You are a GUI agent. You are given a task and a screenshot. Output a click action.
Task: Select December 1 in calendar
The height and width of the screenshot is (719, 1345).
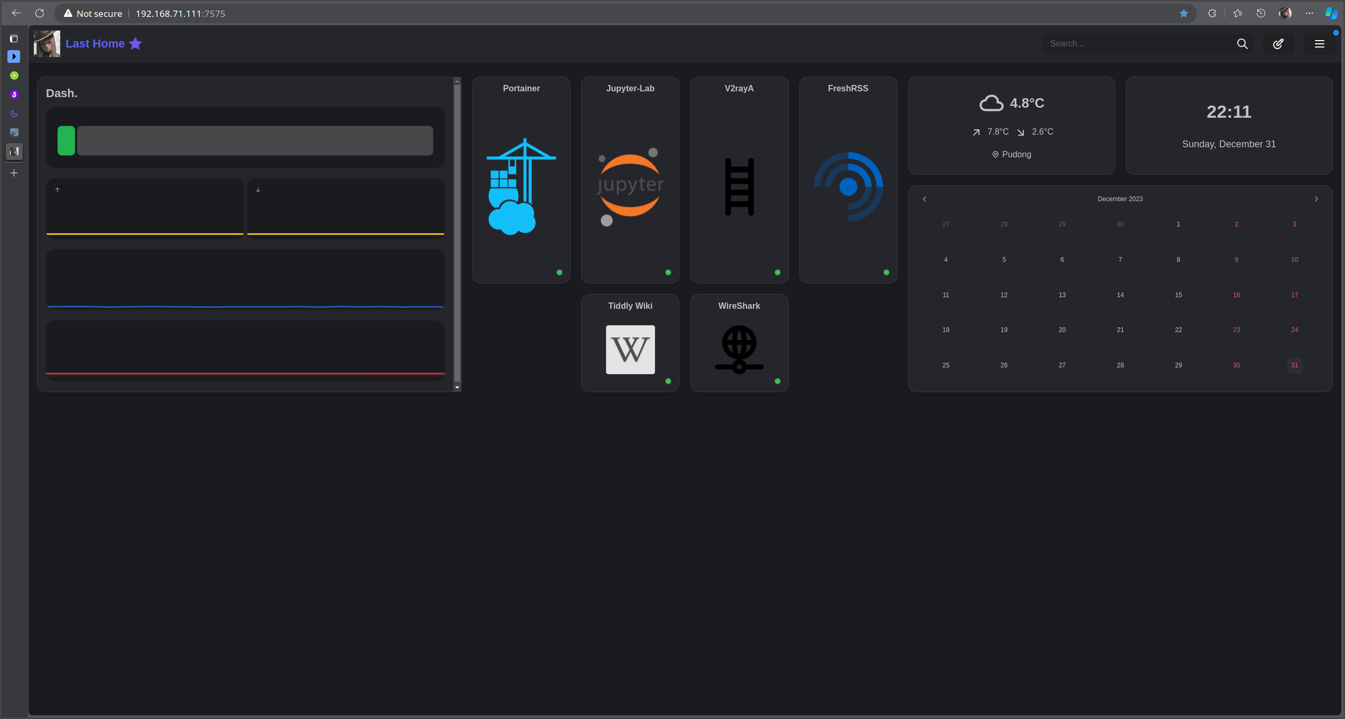[1178, 224]
